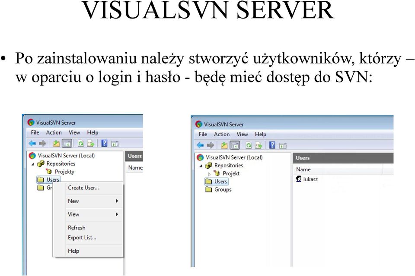This screenshot has height=276, width=415.
Task: Select Projekty label in left window tree
Action: [64, 171]
